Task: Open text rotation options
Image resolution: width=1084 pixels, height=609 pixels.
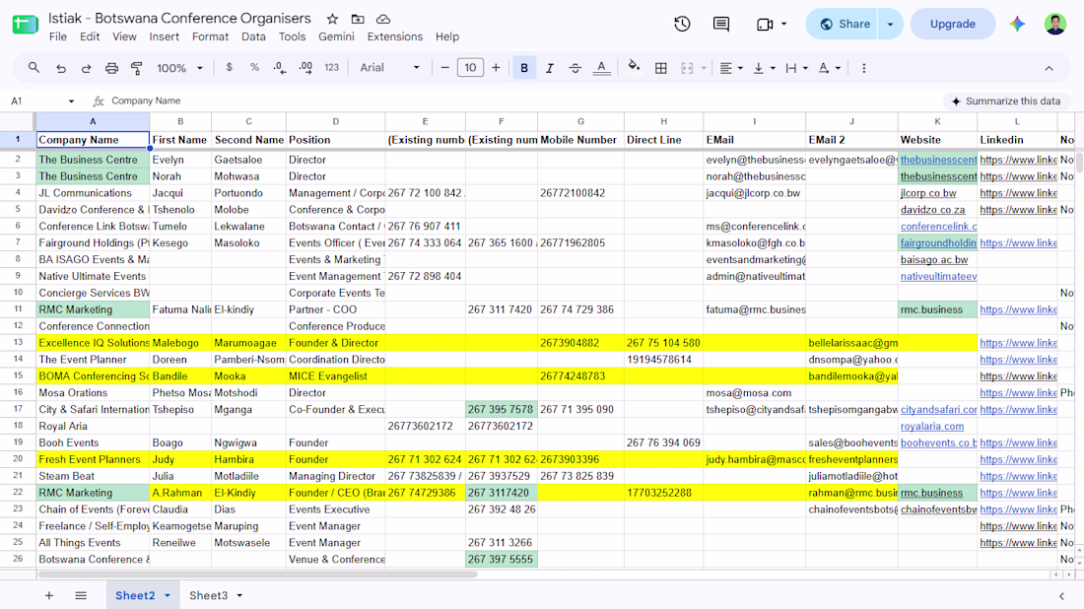Action: click(x=829, y=68)
